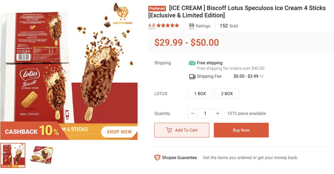Click the quantity input field
This screenshot has width=334, height=174.
click(x=205, y=113)
